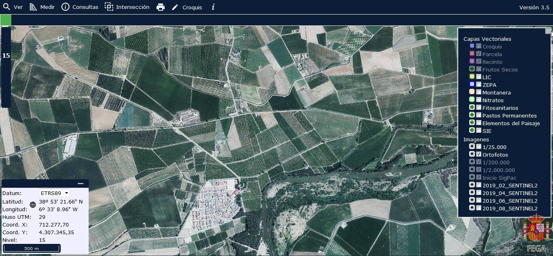Open the layers panel hamburger menu
The image size is (553, 256).
tap(548, 31)
